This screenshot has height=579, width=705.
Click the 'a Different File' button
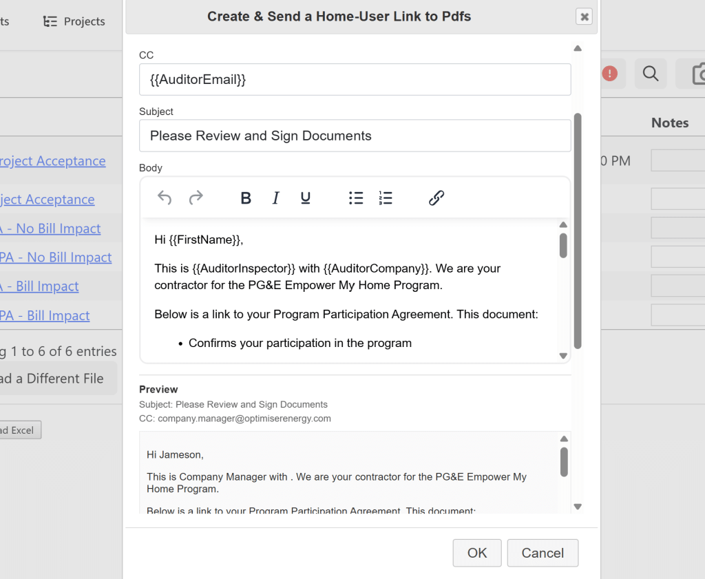(x=59, y=379)
